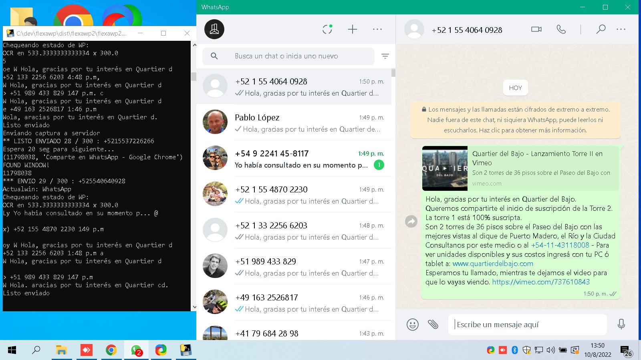
Task: Start a voice call with contact
Action: pyautogui.click(x=561, y=29)
